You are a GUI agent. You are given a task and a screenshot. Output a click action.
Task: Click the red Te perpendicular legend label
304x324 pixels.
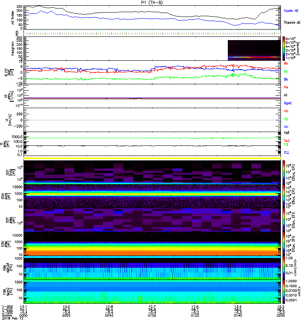(287, 141)
